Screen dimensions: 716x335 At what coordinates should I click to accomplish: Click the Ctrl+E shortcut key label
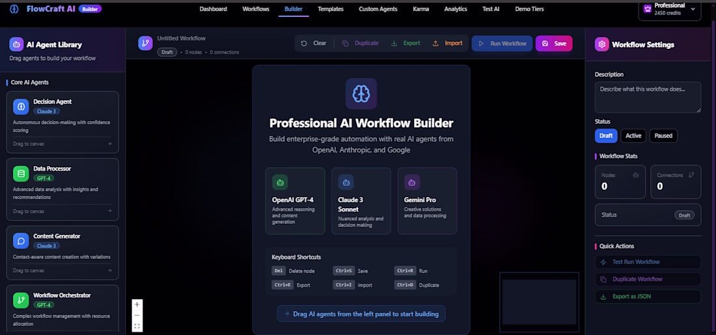tap(282, 285)
